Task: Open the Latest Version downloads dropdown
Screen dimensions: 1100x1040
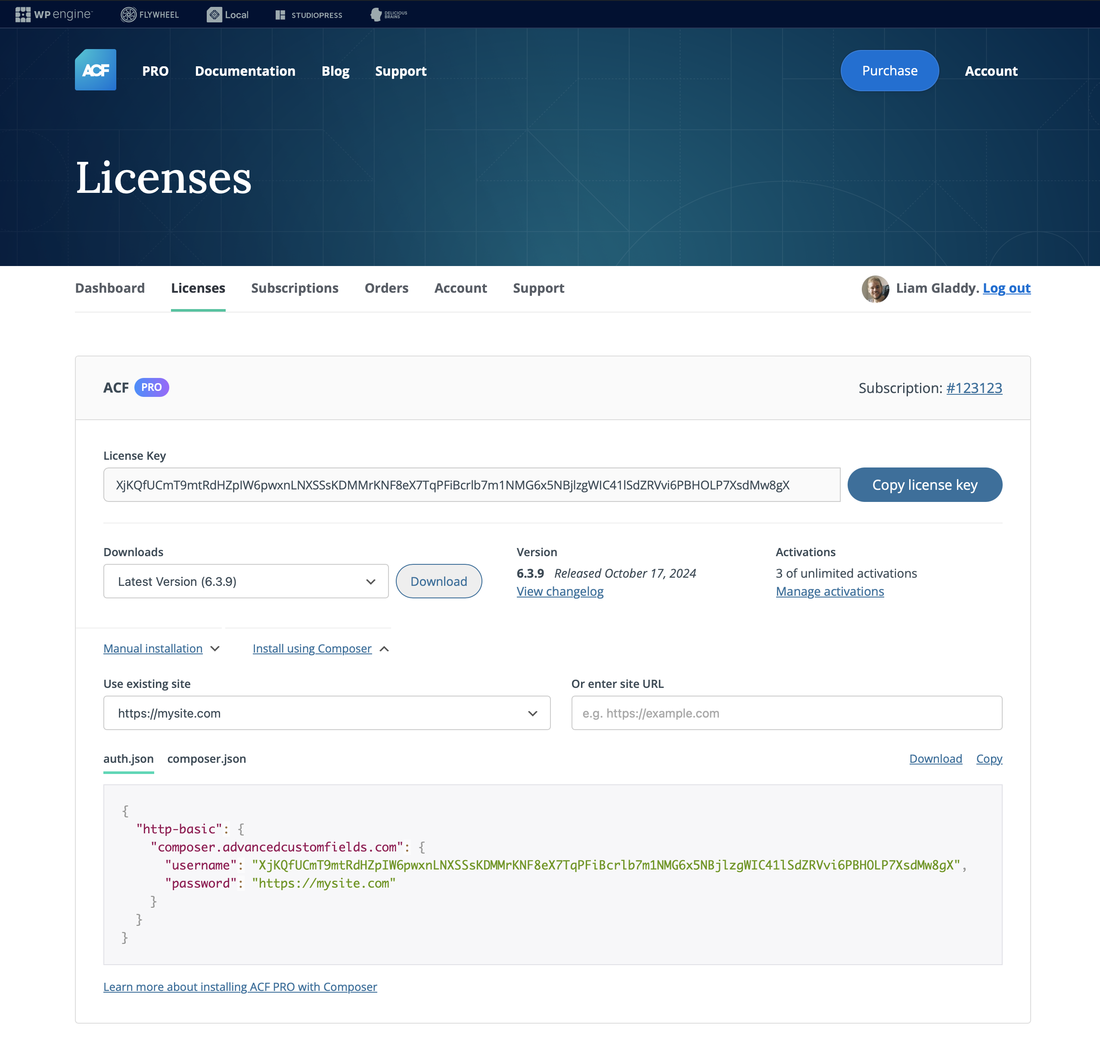Action: point(246,581)
